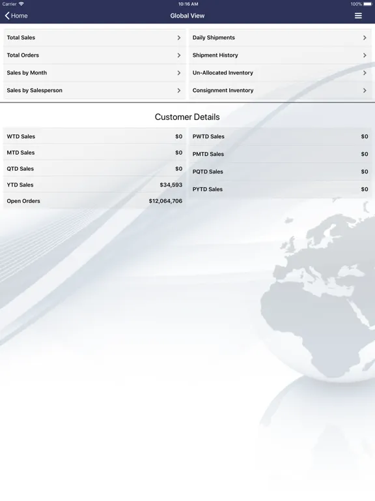Click the QTD Sales $0 value

click(x=179, y=169)
